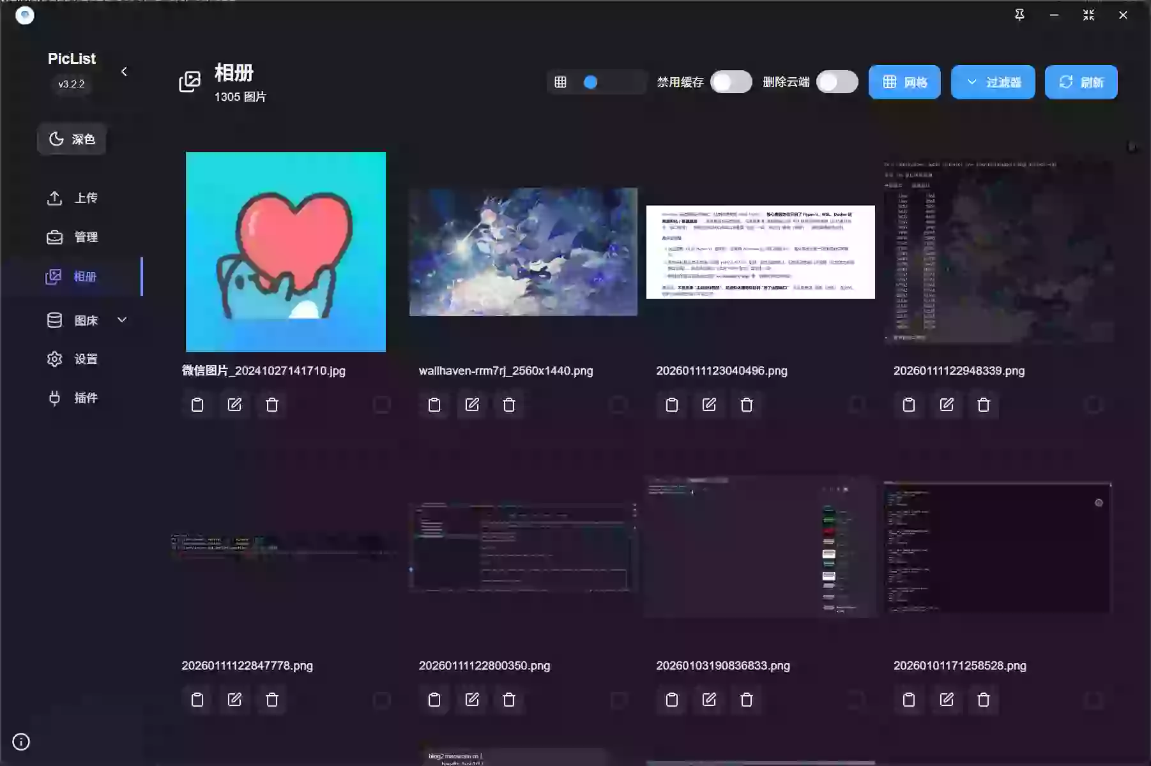Click the 刷新 button
This screenshot has width=1151, height=766.
click(1081, 82)
